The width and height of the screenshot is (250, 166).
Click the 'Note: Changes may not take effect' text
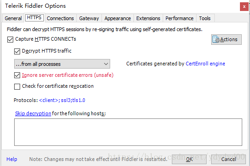98,159
